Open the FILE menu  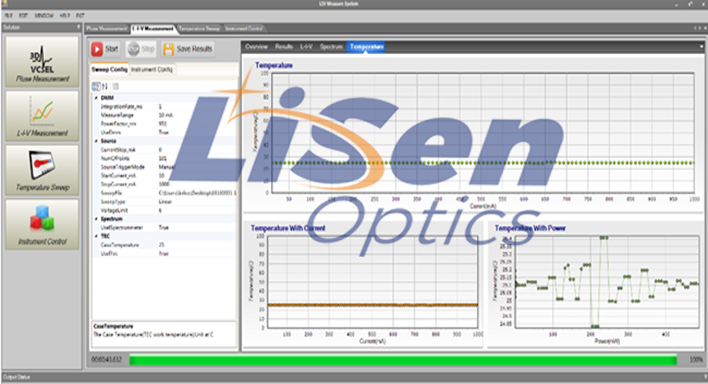pyautogui.click(x=8, y=16)
